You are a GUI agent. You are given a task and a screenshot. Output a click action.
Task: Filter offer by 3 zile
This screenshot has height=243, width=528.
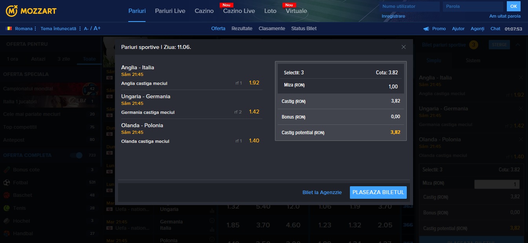[64, 59]
